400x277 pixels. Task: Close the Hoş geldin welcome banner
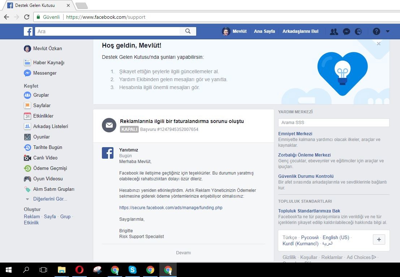click(379, 44)
